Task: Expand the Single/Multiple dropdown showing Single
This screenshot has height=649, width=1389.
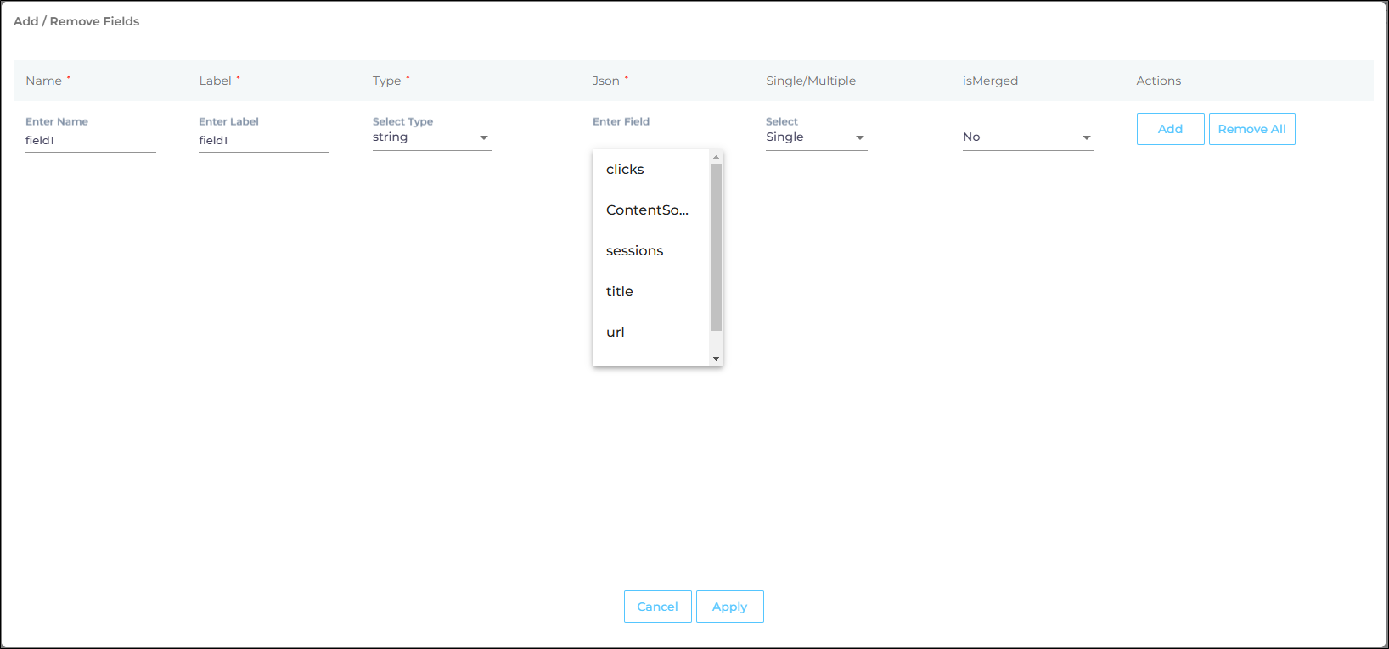Action: [859, 137]
